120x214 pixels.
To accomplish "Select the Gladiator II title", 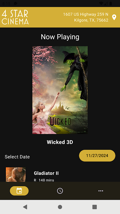I will click(x=46, y=173).
